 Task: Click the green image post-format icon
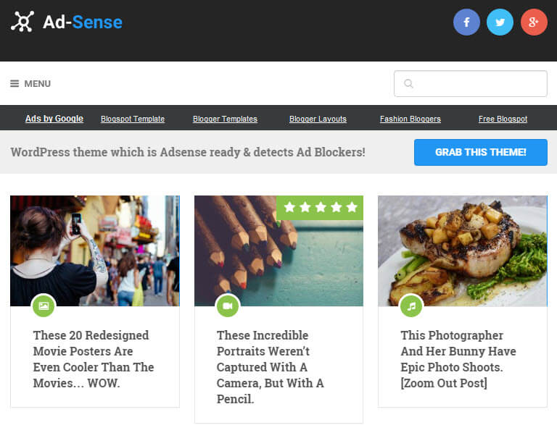(x=44, y=306)
